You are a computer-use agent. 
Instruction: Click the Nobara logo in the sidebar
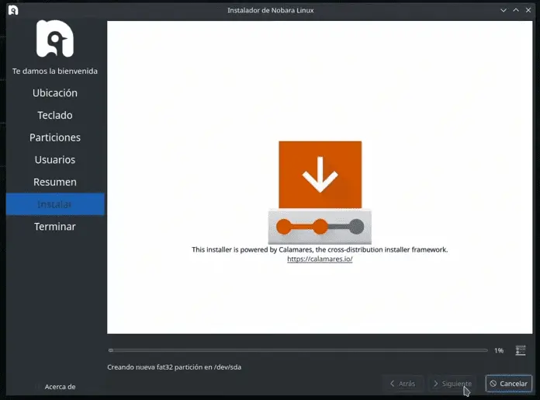55,39
